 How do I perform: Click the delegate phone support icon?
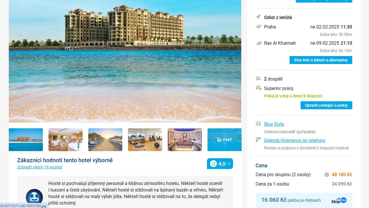[258, 140]
